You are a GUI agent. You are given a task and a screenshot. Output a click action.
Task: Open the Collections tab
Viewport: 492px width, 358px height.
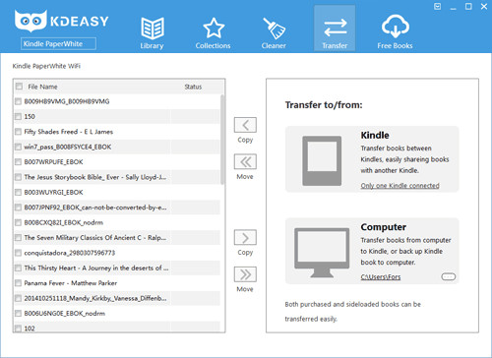click(214, 33)
